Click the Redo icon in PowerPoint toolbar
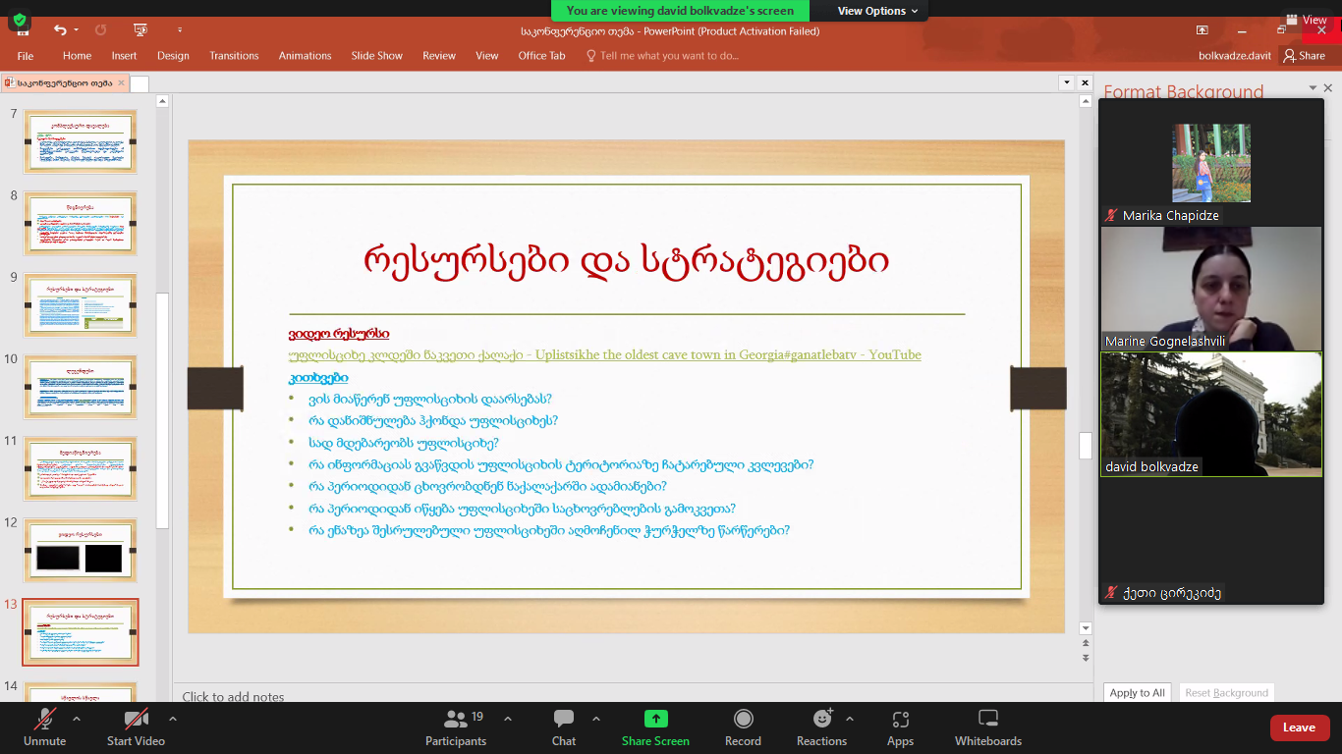This screenshot has height=754, width=1342. click(x=100, y=30)
